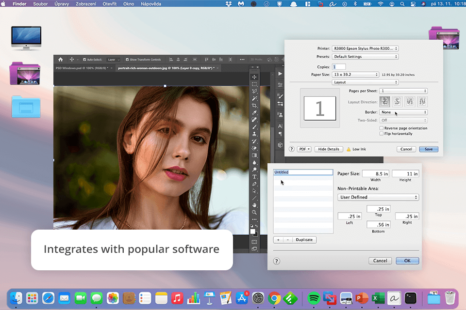Select the Type tool
Image resolution: width=466 pixels, height=310 pixels.
254,177
